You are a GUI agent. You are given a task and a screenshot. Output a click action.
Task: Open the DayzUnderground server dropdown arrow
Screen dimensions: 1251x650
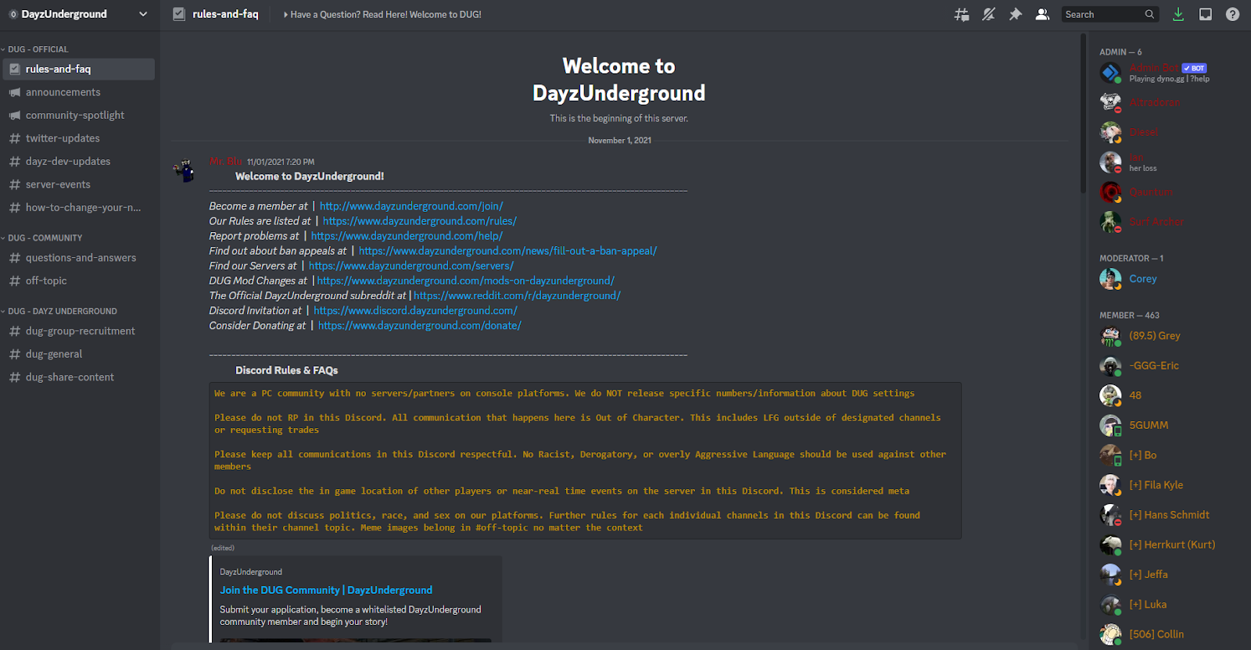[x=143, y=14]
